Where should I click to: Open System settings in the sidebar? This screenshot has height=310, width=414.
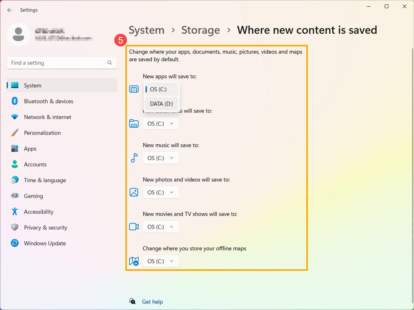coord(62,85)
